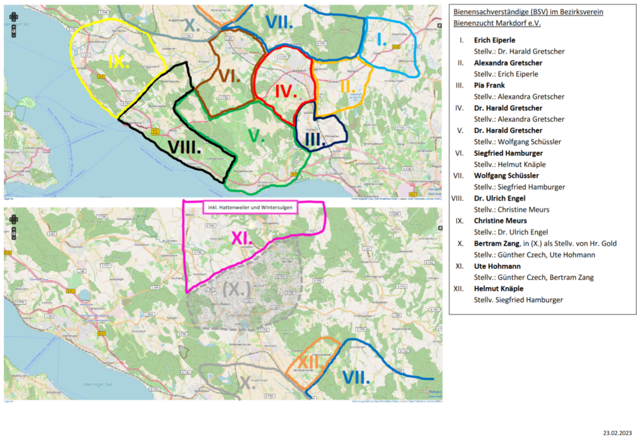Select the line 'Stellv.: Christine Meurs'
Viewport: 640px width, 439px height.
pyautogui.click(x=511, y=209)
